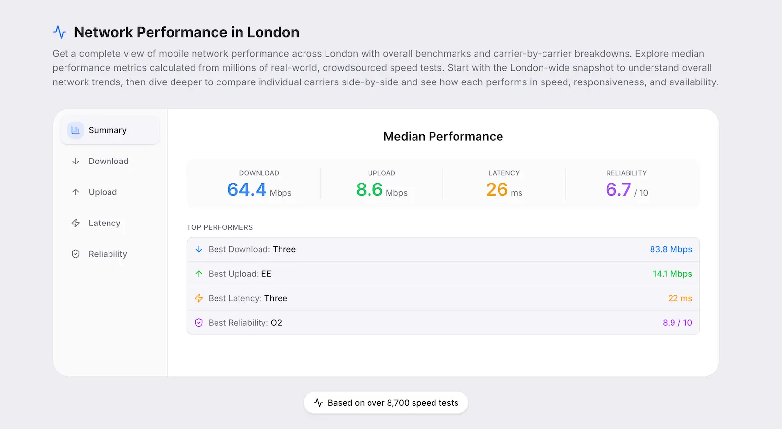Click the orange lightning icon on Best Latency row
This screenshot has width=782, height=429.
(x=199, y=298)
